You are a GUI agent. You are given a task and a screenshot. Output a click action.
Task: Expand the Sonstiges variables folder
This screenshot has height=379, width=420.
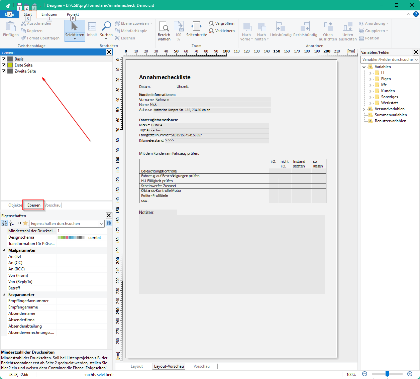[370, 97]
